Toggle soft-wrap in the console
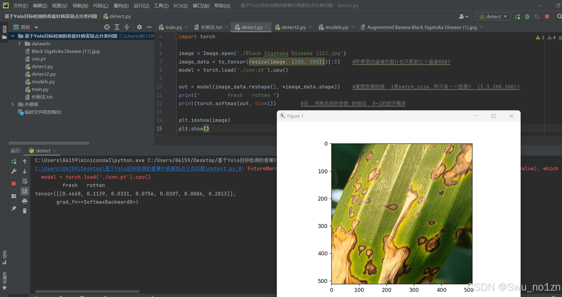 [x=25, y=181]
